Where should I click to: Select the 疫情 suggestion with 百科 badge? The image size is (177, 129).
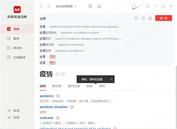pos(106,63)
